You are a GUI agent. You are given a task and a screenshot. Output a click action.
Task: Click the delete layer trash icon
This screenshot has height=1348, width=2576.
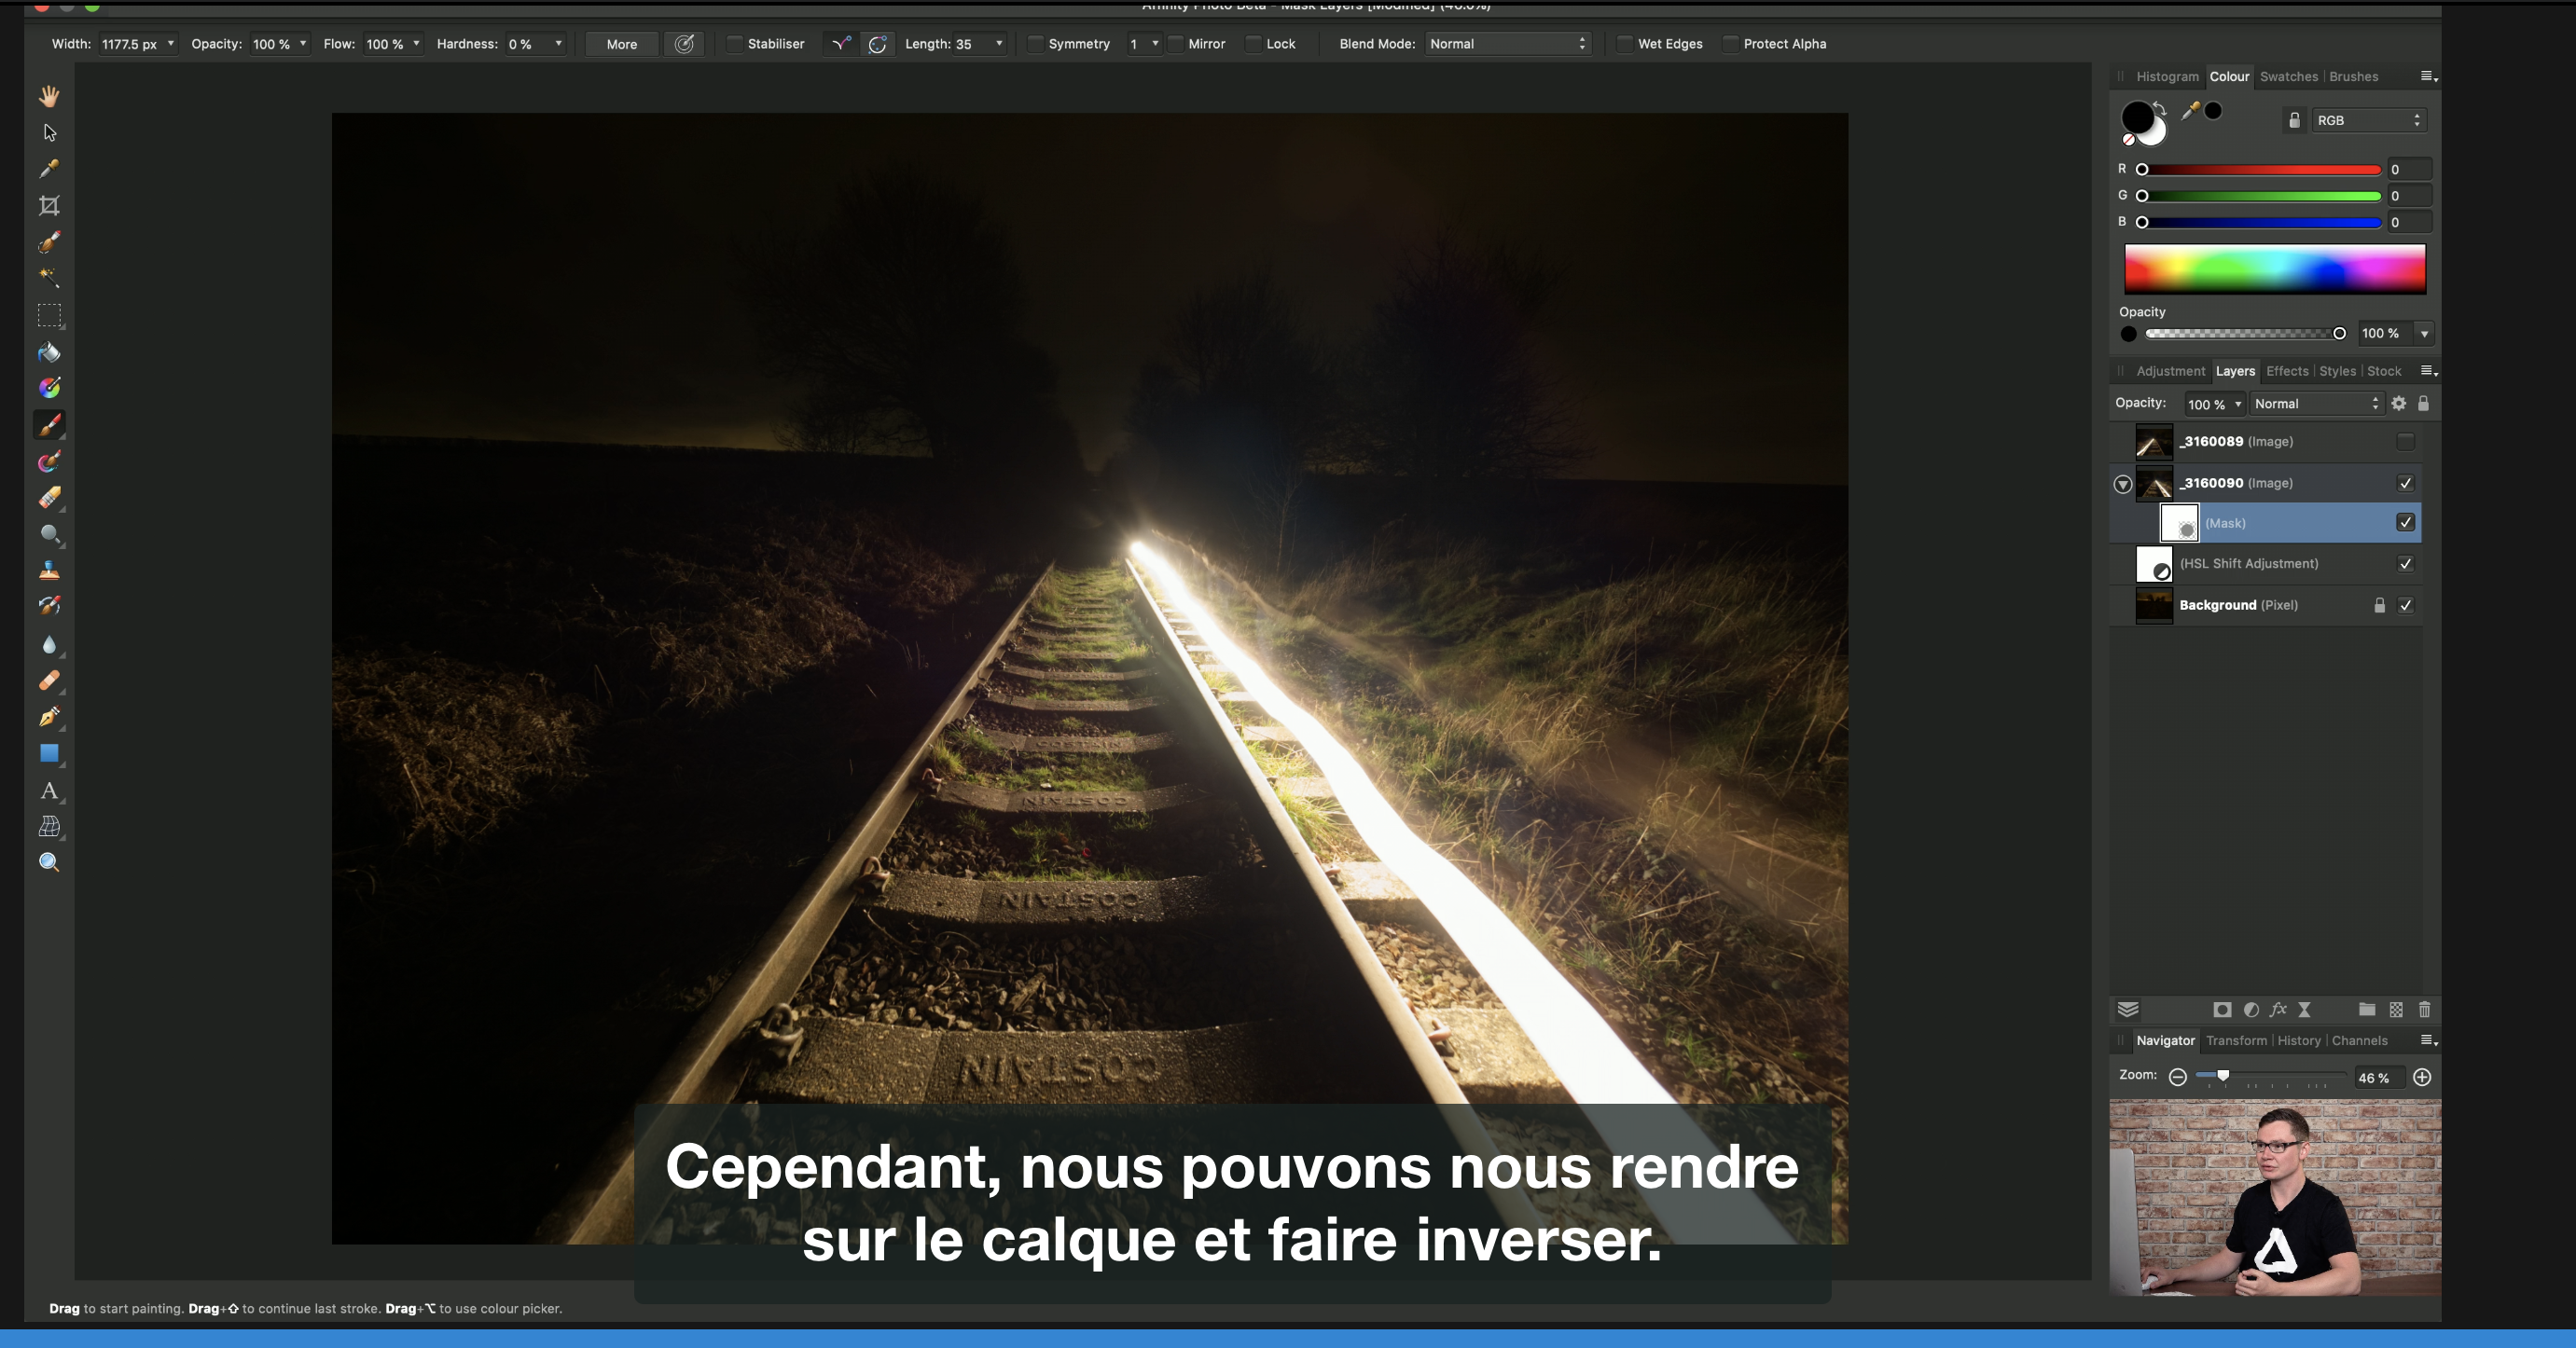click(x=2424, y=1010)
